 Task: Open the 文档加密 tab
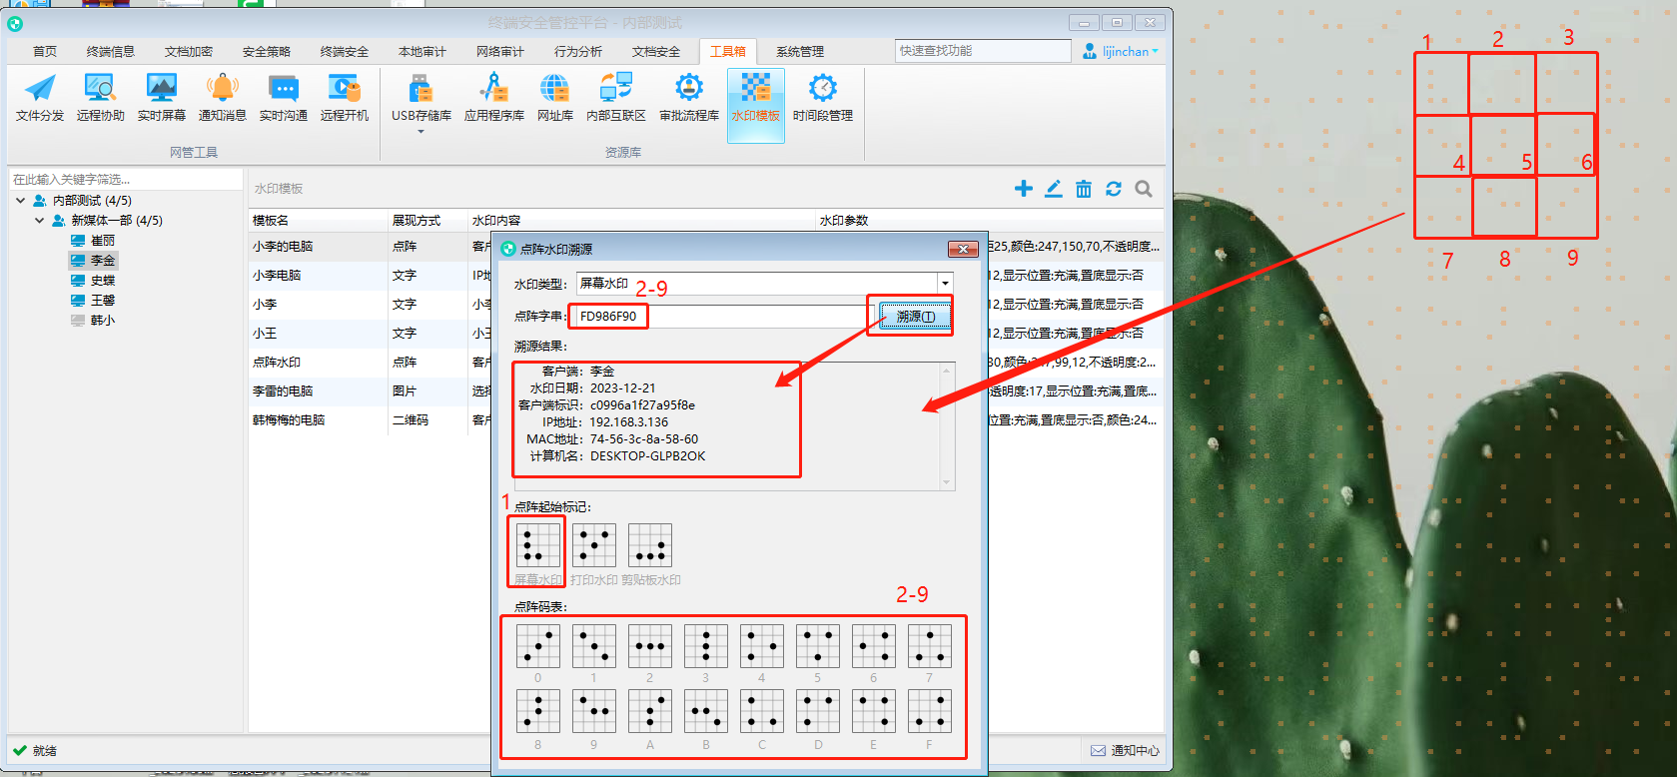[189, 52]
